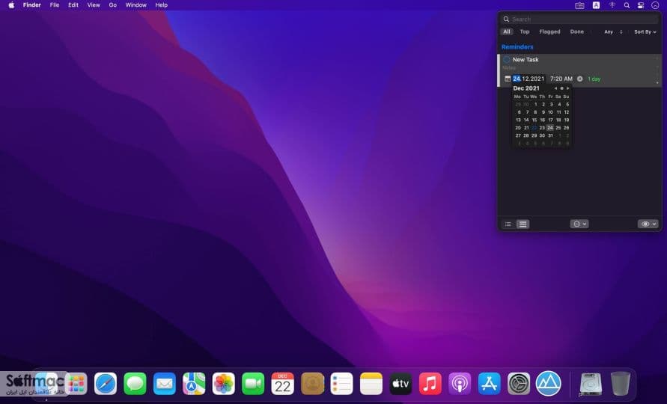
Task: Open the eye visibility dropdown
Action: (648, 224)
